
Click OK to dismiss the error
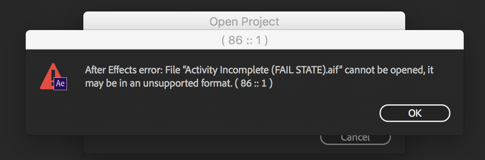click(x=415, y=113)
